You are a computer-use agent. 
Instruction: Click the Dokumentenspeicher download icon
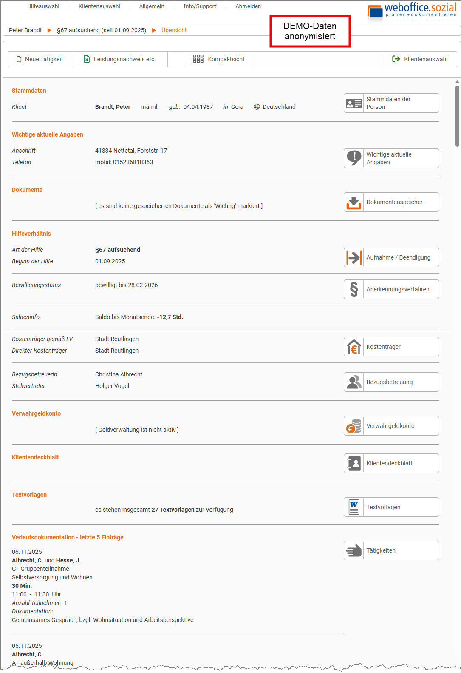[354, 202]
